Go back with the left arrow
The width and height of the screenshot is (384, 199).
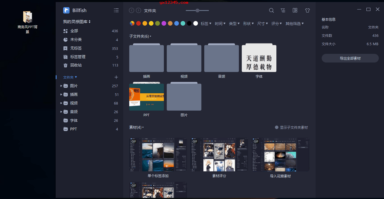pyautogui.click(x=132, y=10)
